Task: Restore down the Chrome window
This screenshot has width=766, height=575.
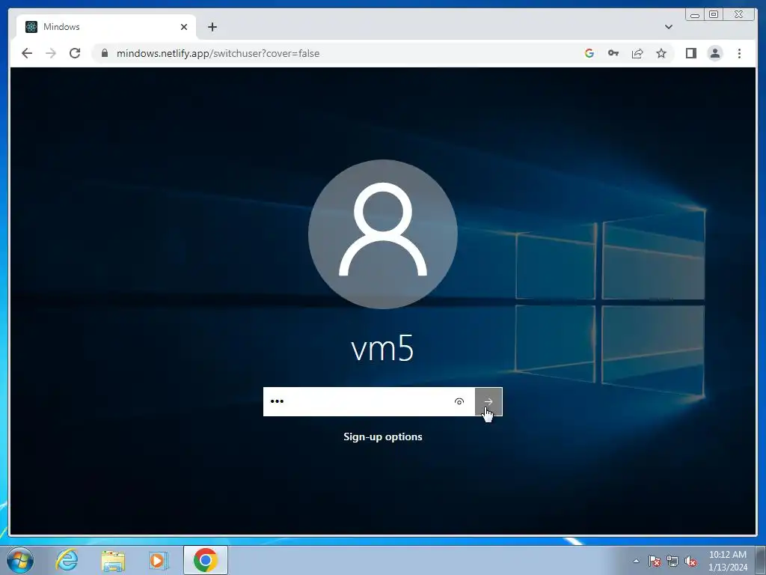Action: pos(713,15)
